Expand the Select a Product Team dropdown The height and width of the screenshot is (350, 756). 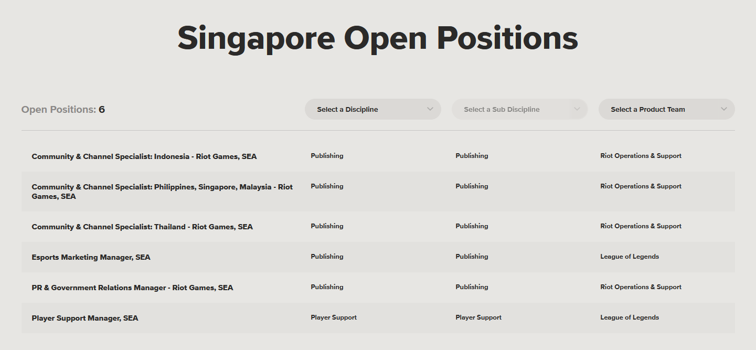667,109
